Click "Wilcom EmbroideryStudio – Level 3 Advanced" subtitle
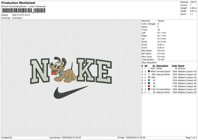Viewport: 198px width, 140px height. pyautogui.click(x=23, y=7)
